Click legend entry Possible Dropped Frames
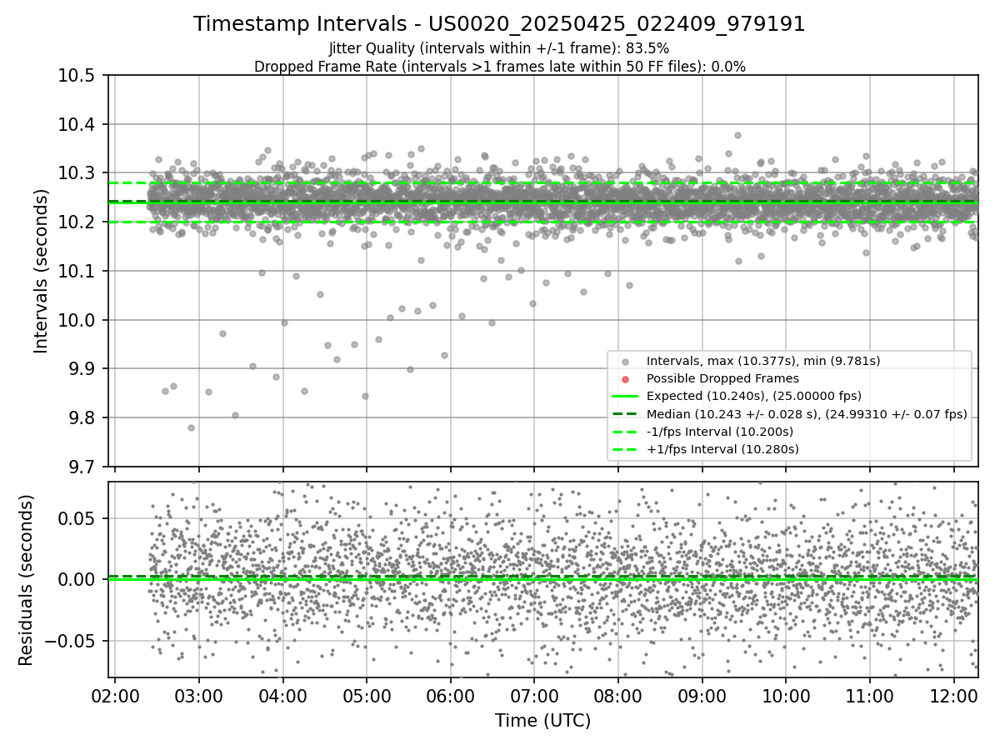This screenshot has width=1000, height=750. [x=722, y=378]
